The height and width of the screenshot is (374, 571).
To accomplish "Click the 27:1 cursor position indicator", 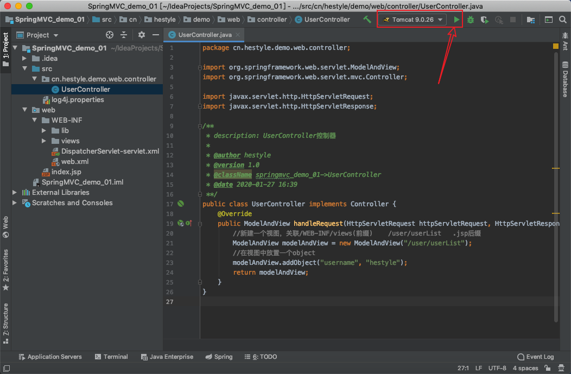I will [463, 368].
